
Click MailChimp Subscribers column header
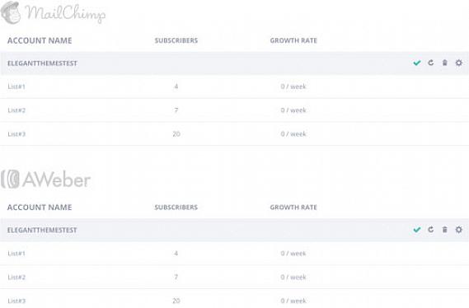(176, 40)
